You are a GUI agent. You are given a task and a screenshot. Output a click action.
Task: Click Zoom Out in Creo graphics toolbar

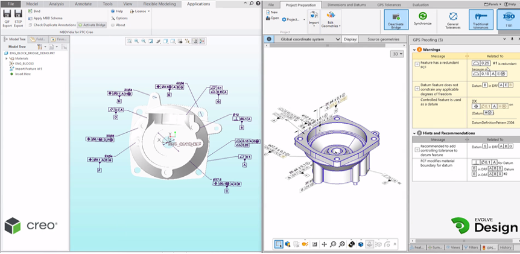(144, 41)
